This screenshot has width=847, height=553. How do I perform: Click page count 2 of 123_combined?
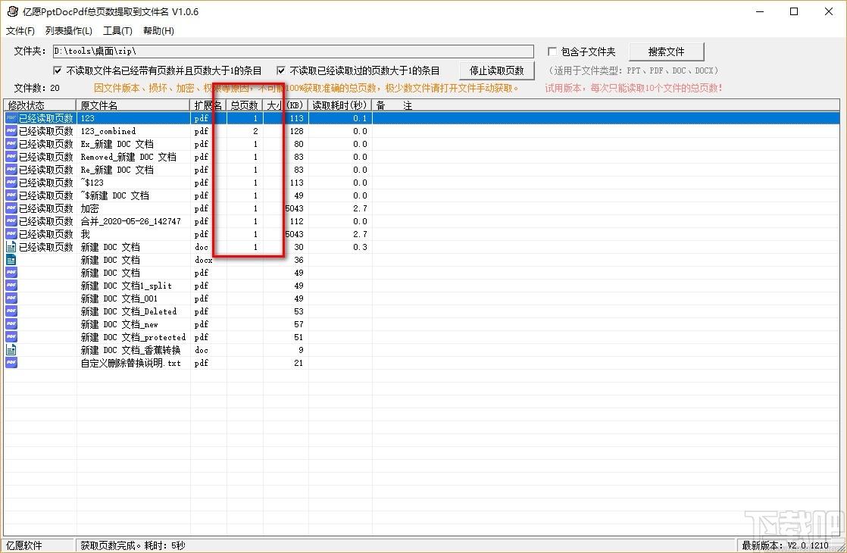click(x=255, y=131)
